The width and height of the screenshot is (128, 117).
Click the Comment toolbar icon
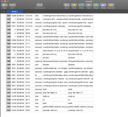pyautogui.click(x=111, y=5)
